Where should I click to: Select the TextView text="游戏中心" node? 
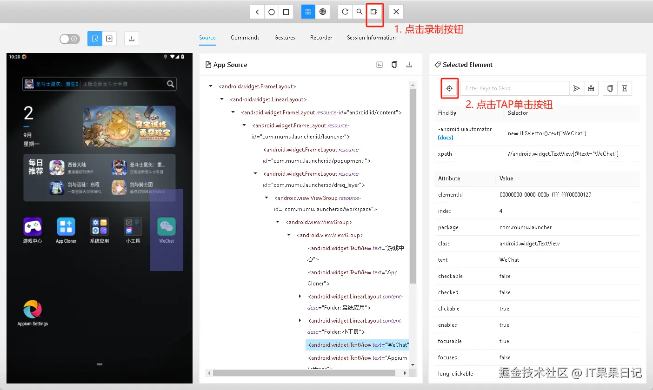[x=356, y=254]
